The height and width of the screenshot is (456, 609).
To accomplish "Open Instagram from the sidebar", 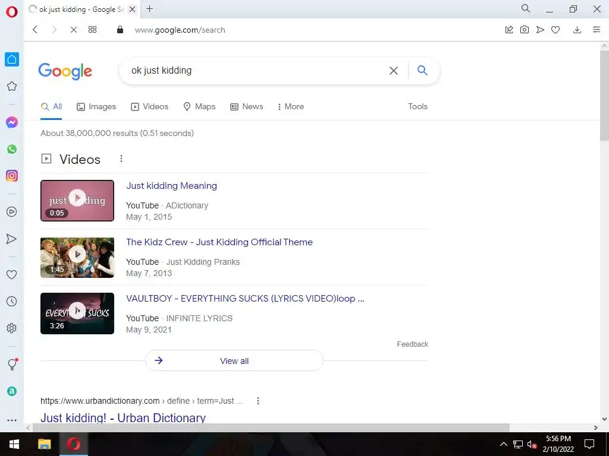I will pos(12,176).
